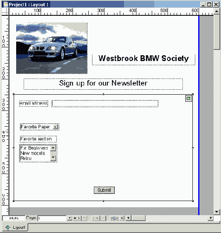Click the Submit button
Viewport: 221px width, 233px height.
(104, 190)
